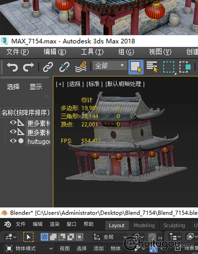Click the Undo arrow in 3ds Max toolbar
Image resolution: width=198 pixels, height=254 pixels.
12,67
